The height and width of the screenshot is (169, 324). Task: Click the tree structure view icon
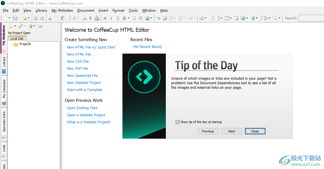coord(217,18)
